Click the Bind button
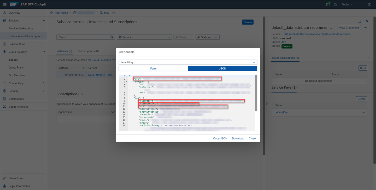The image size is (376, 190). click(x=363, y=68)
